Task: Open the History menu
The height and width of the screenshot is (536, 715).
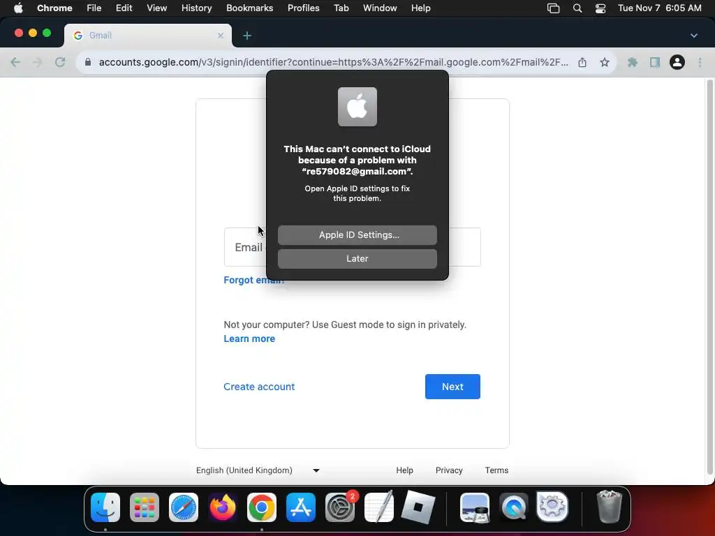Action: pos(196,8)
